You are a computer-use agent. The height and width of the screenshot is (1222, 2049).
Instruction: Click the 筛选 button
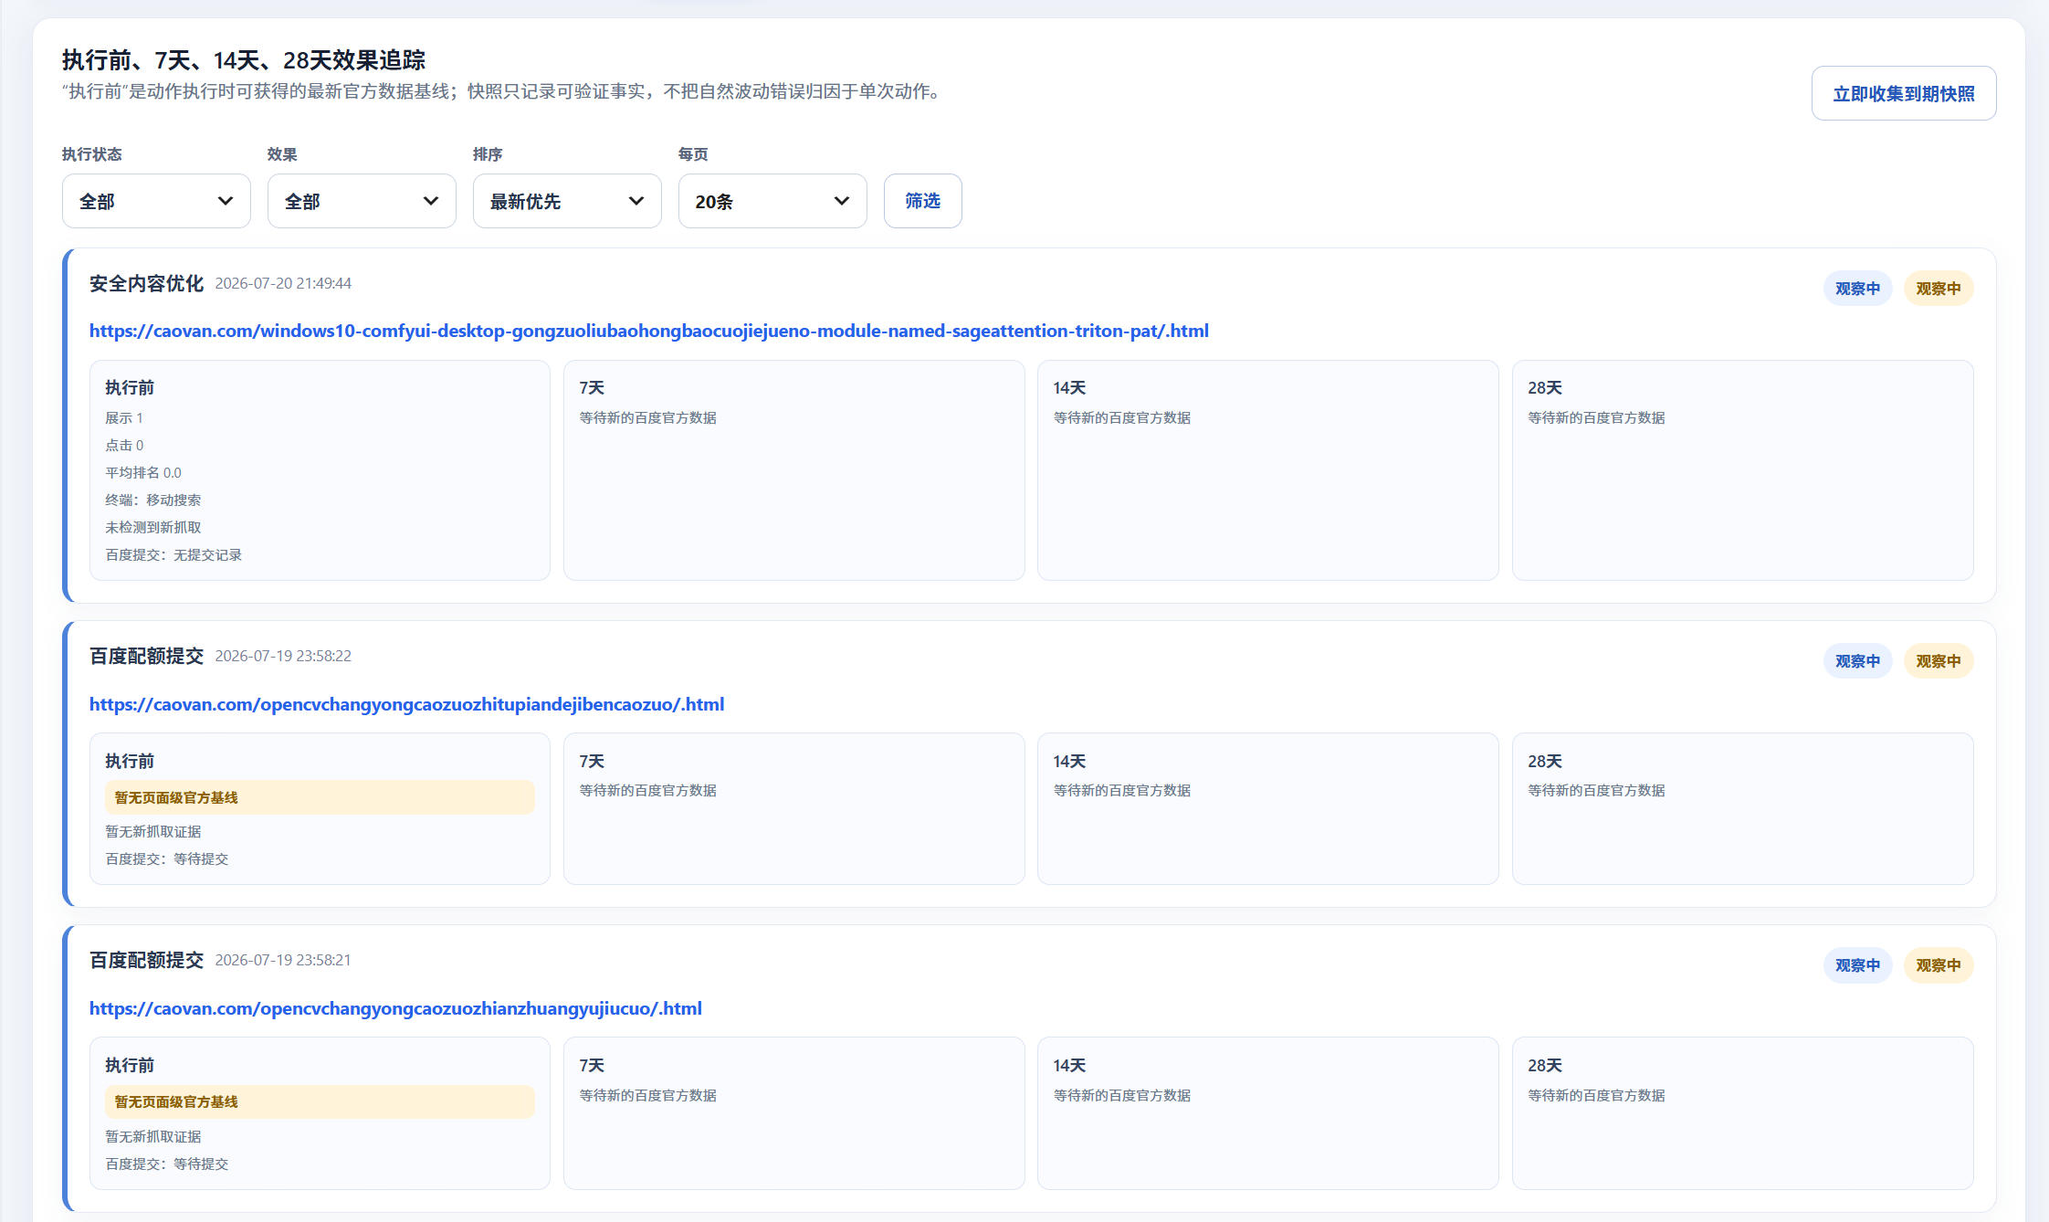click(x=922, y=201)
